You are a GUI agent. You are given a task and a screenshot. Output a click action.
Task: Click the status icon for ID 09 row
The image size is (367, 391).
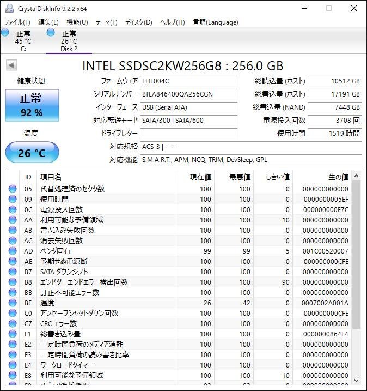(x=13, y=199)
